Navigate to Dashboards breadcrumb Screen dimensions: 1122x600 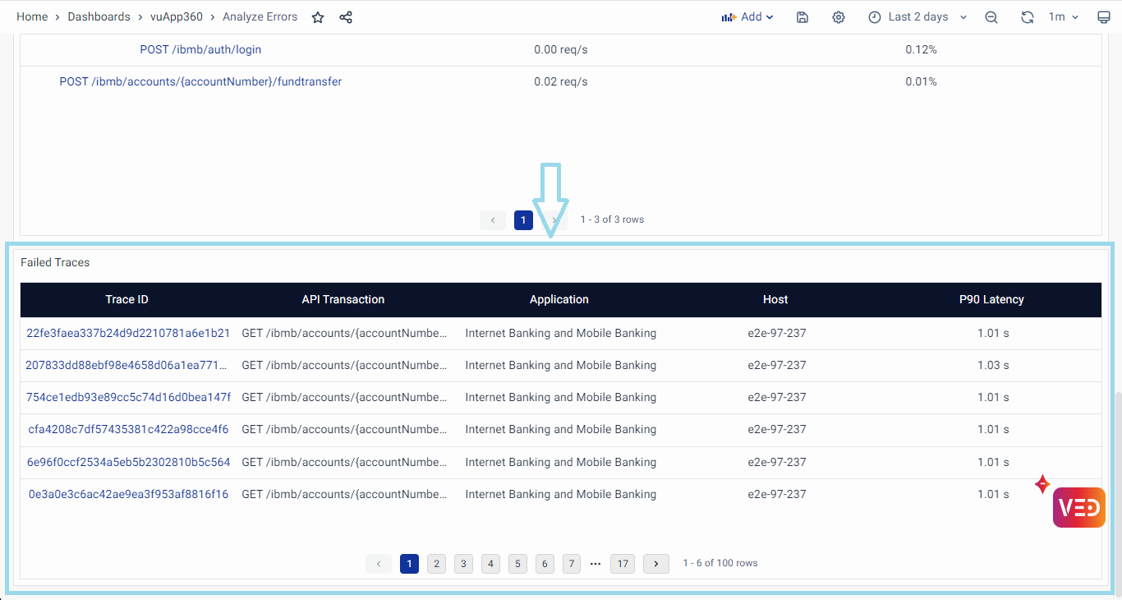[x=99, y=17]
